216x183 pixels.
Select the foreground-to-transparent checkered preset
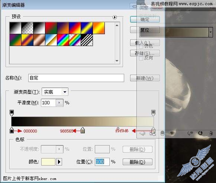click(x=27, y=28)
